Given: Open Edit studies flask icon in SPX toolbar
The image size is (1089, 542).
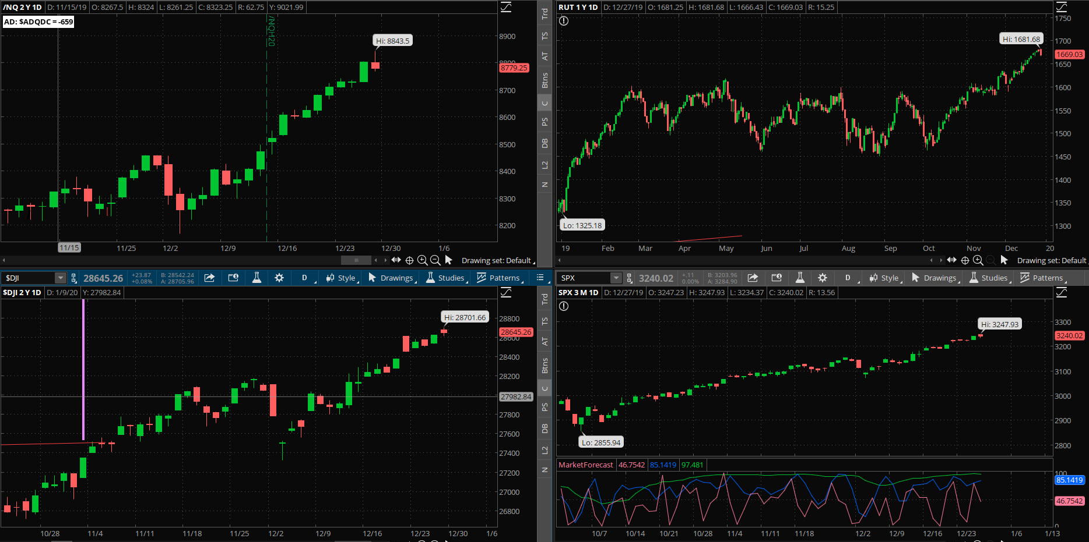Looking at the screenshot, I should 800,278.
